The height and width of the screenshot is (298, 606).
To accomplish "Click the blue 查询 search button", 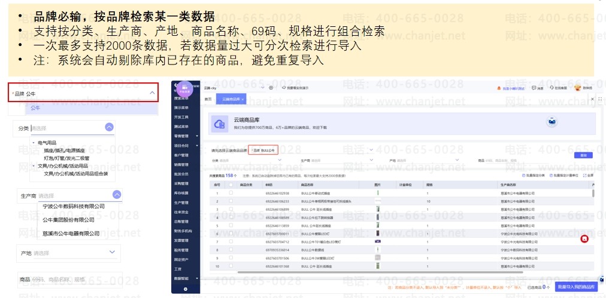I will click(583, 155).
